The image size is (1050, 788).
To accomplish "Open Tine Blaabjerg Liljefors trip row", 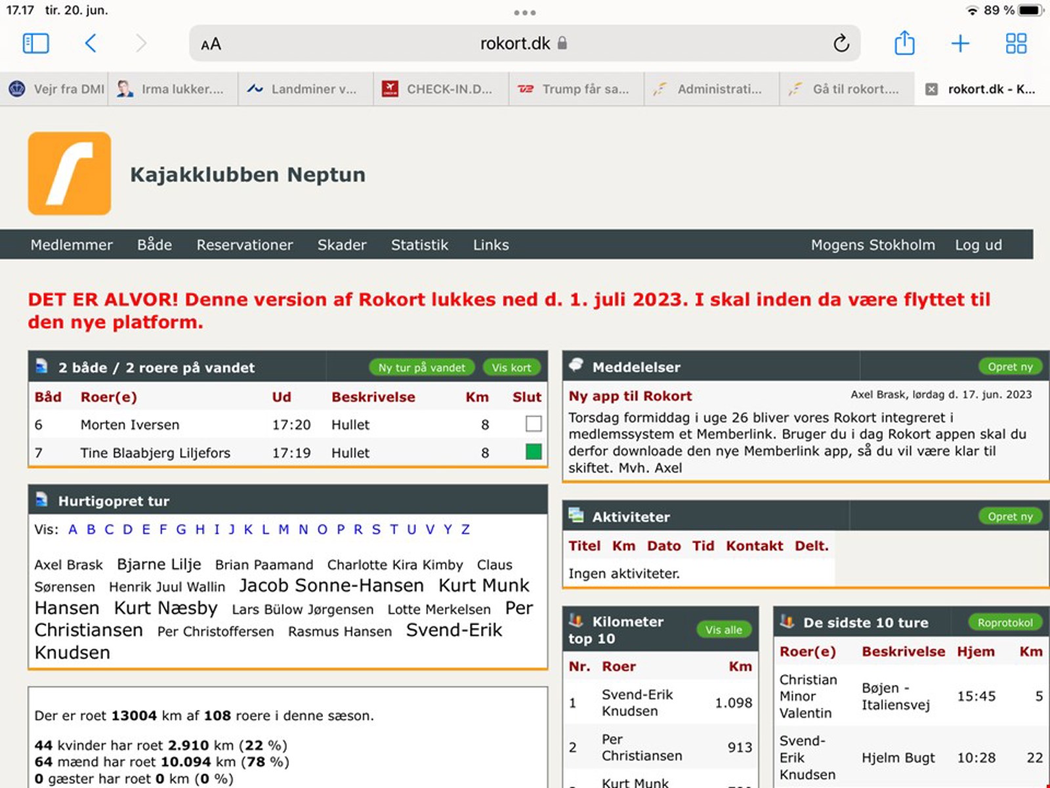I will [x=287, y=452].
